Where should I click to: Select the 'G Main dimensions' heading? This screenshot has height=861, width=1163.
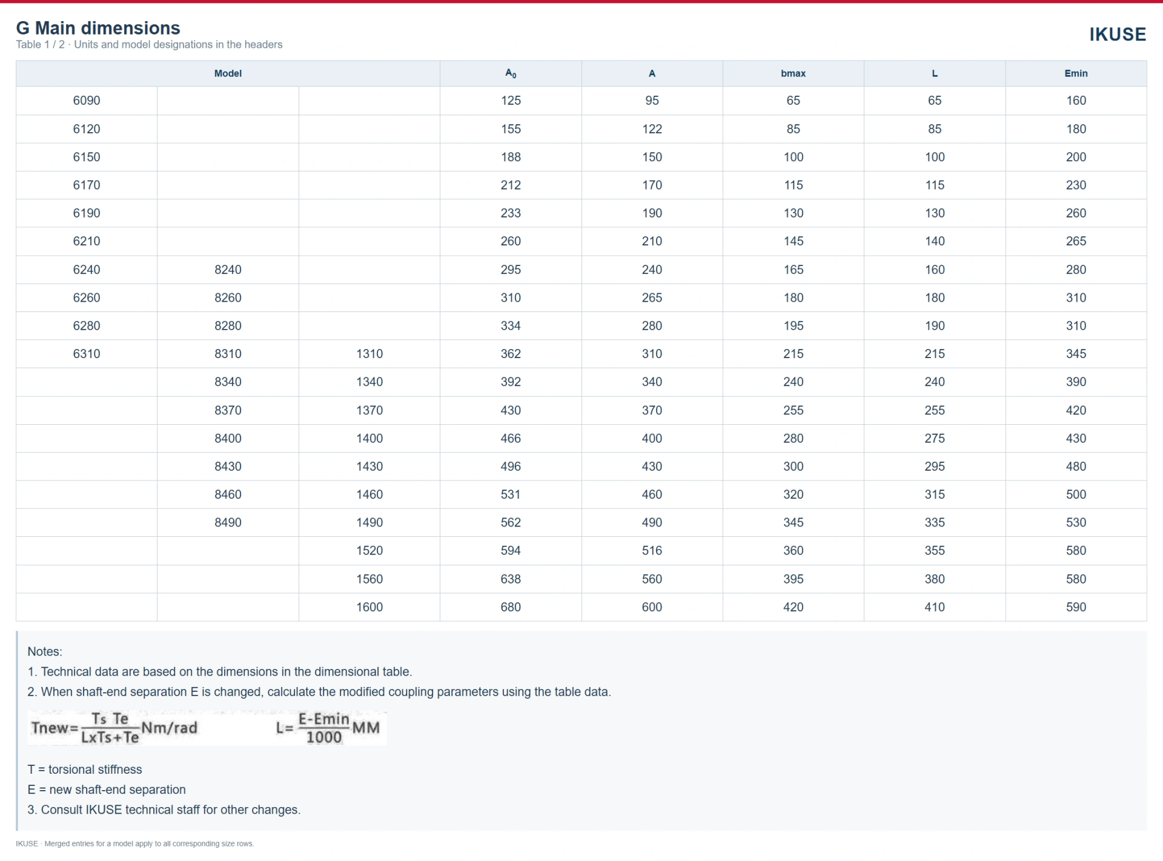(98, 28)
